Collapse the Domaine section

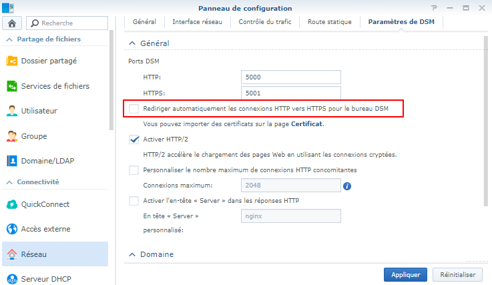[x=131, y=254]
